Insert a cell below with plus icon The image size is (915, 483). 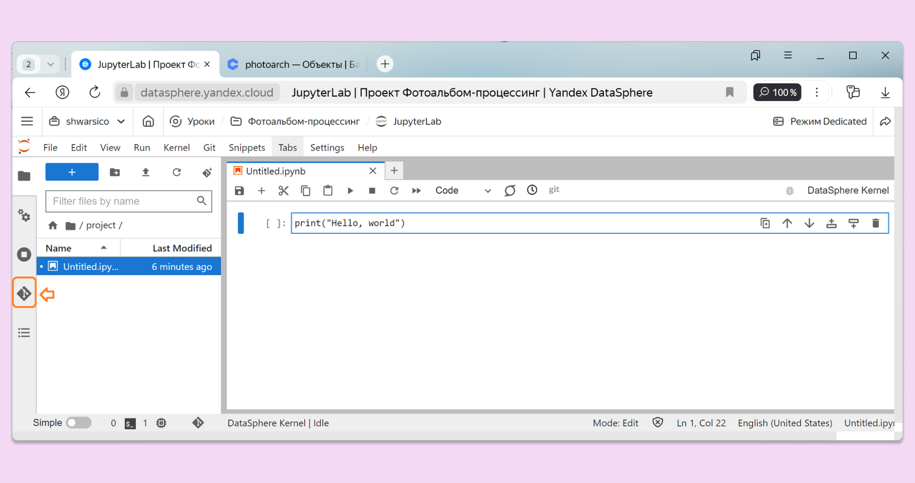(261, 191)
